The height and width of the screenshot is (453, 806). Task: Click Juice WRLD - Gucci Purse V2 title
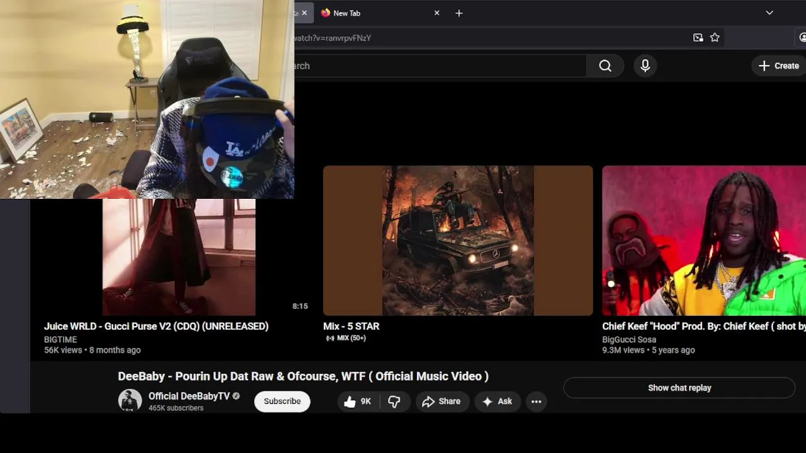pyautogui.click(x=156, y=326)
